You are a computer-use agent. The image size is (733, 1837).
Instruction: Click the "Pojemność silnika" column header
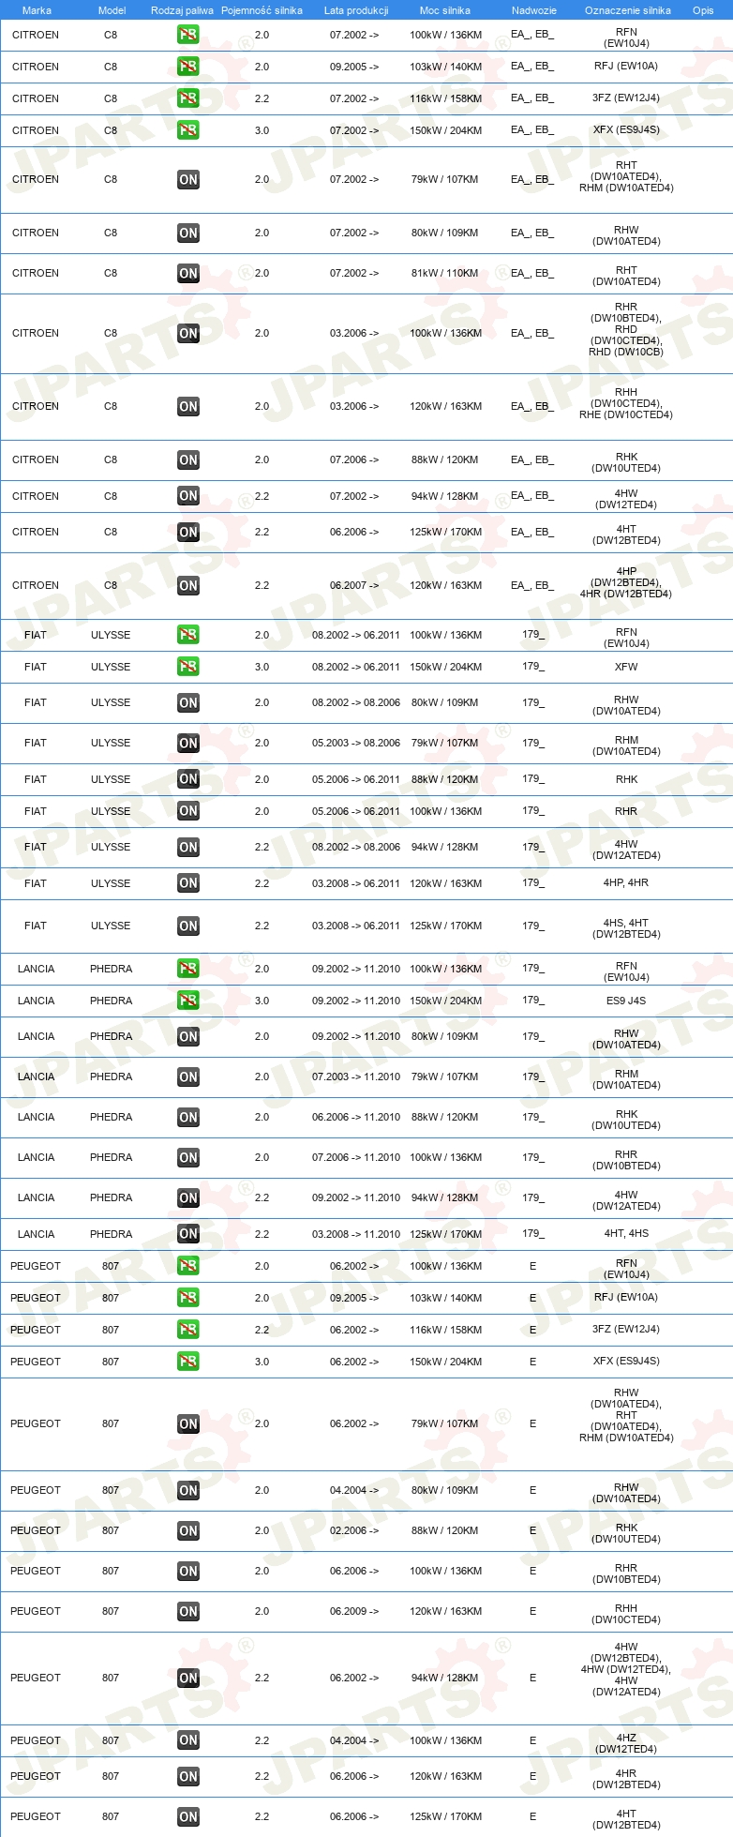coord(262,10)
